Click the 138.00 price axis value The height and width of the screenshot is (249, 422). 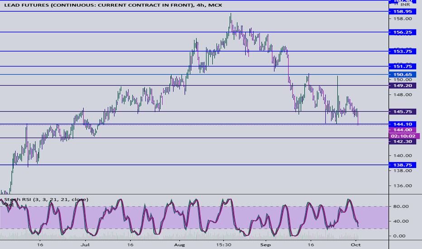[x=403, y=171]
